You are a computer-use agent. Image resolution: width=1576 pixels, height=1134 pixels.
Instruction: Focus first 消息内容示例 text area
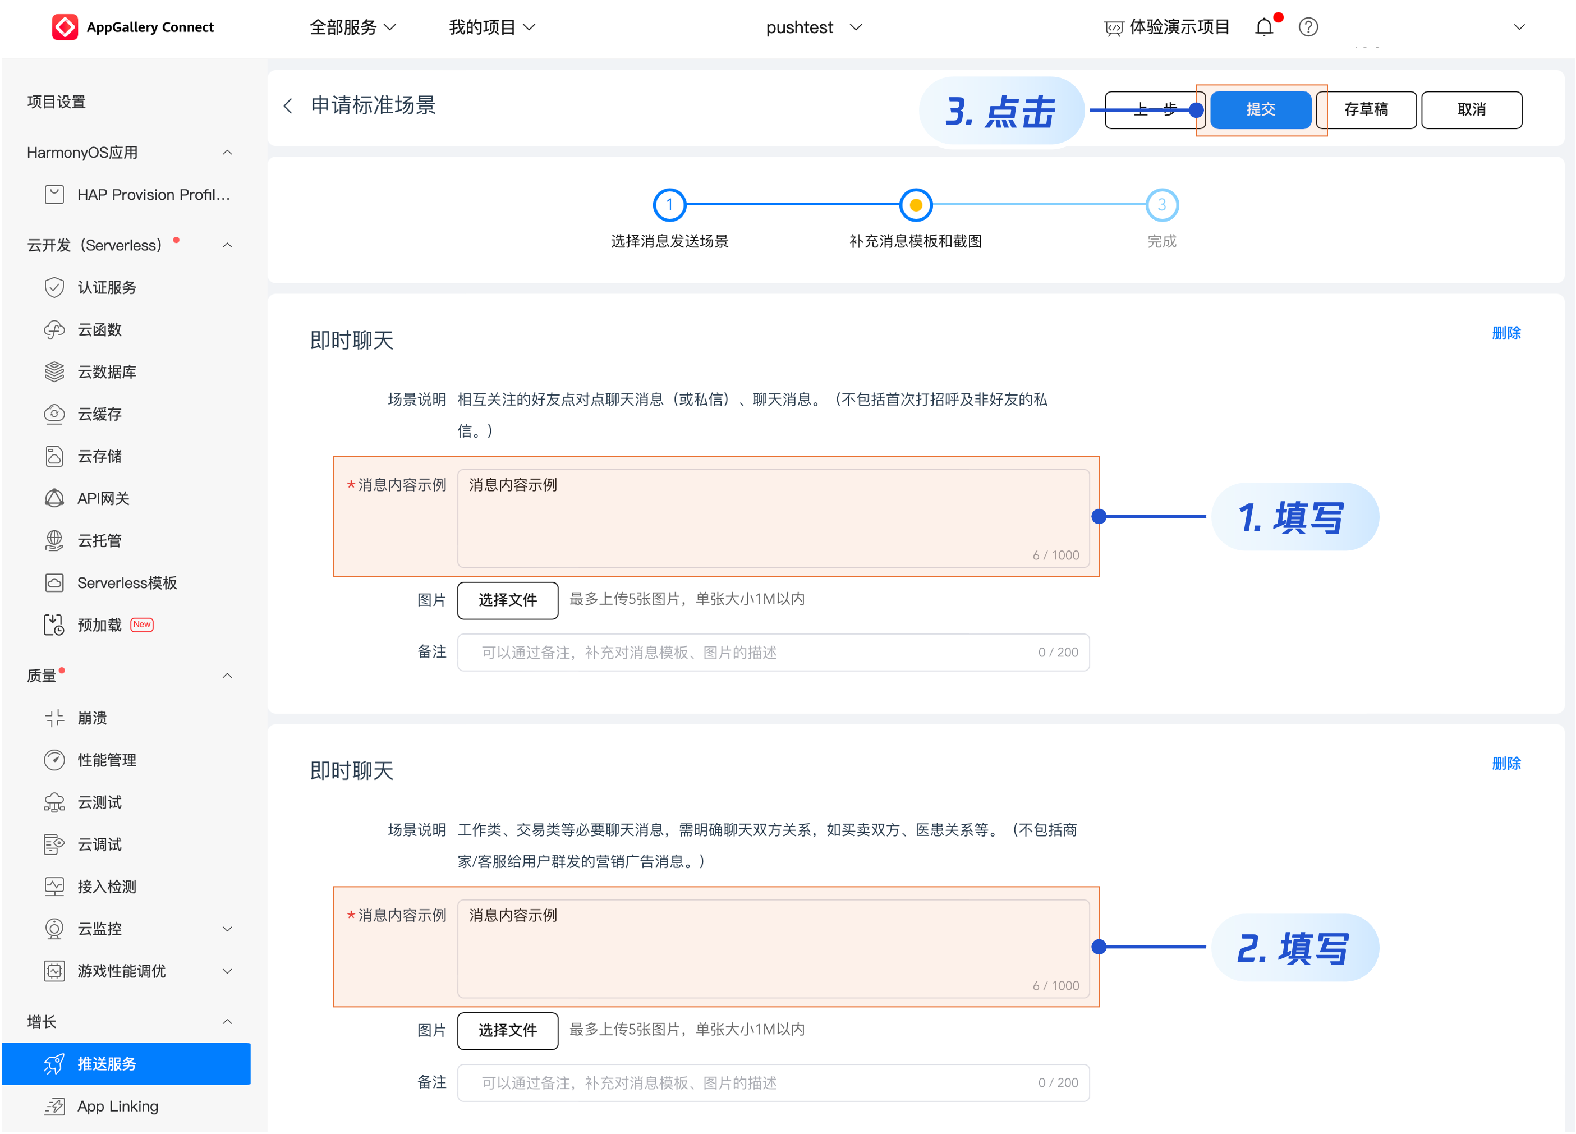(x=773, y=518)
